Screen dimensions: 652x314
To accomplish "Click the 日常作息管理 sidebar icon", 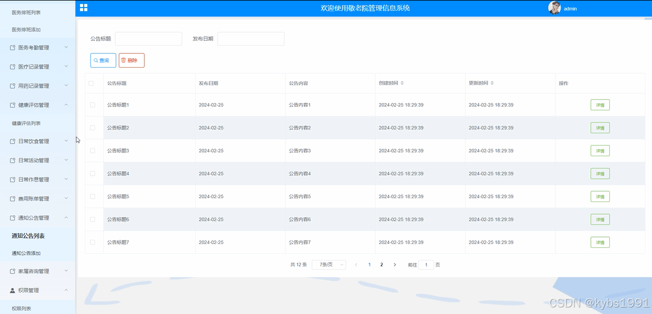I will 13,180.
